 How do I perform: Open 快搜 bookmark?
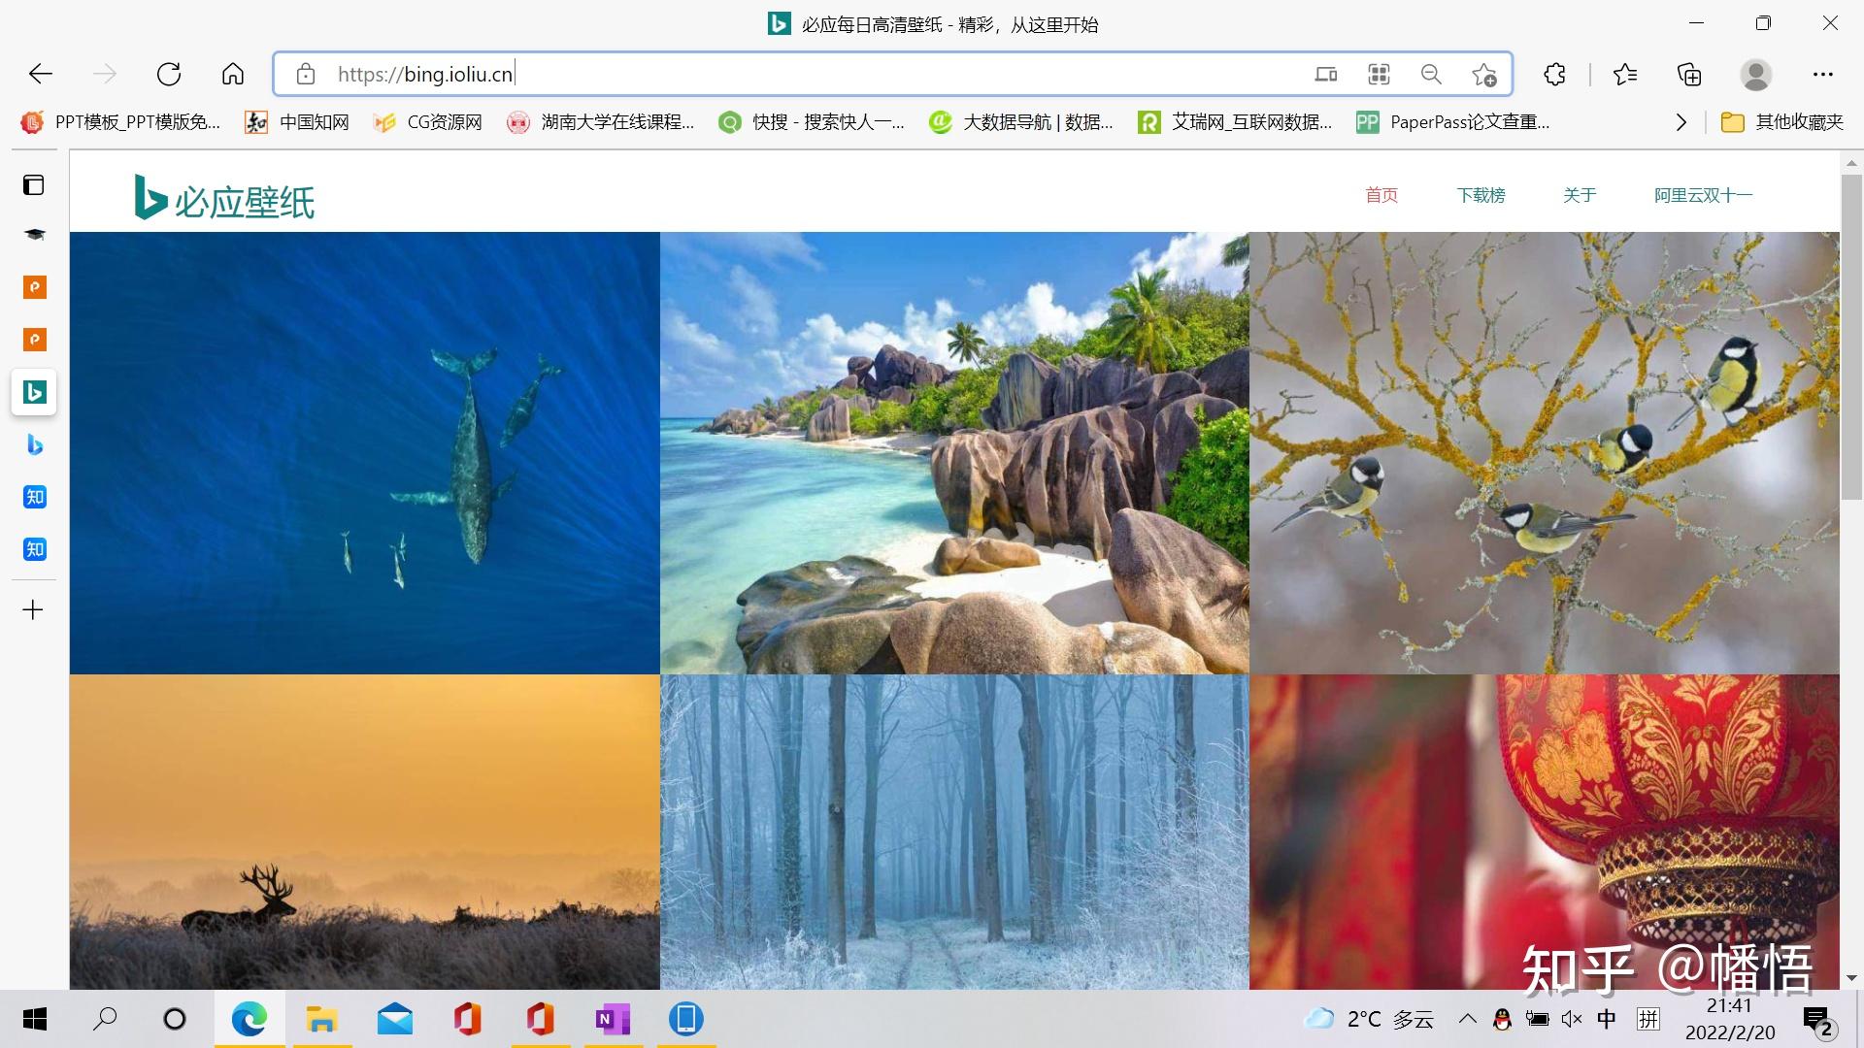(x=812, y=122)
